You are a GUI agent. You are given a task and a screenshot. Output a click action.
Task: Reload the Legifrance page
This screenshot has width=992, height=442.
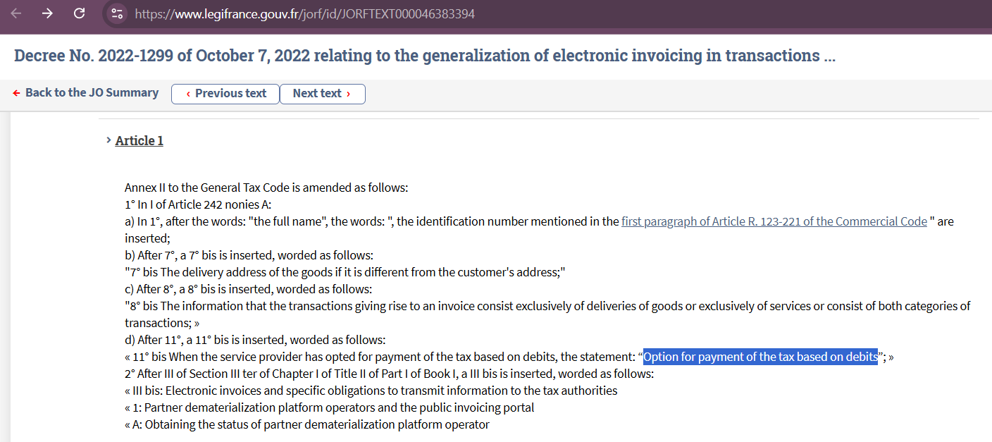point(79,13)
